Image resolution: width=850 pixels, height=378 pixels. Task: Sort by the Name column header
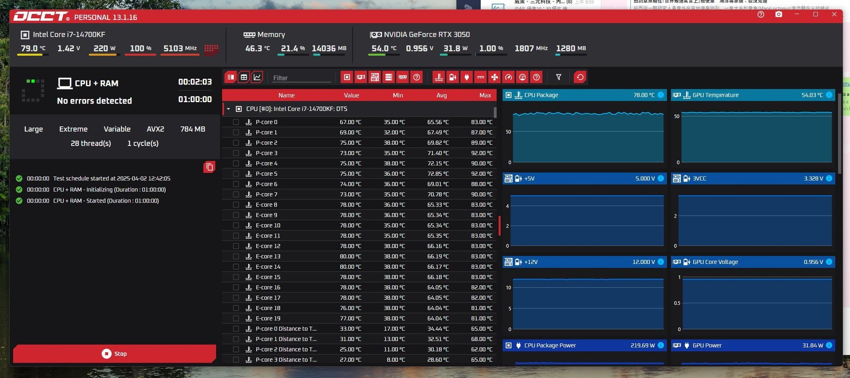point(286,95)
